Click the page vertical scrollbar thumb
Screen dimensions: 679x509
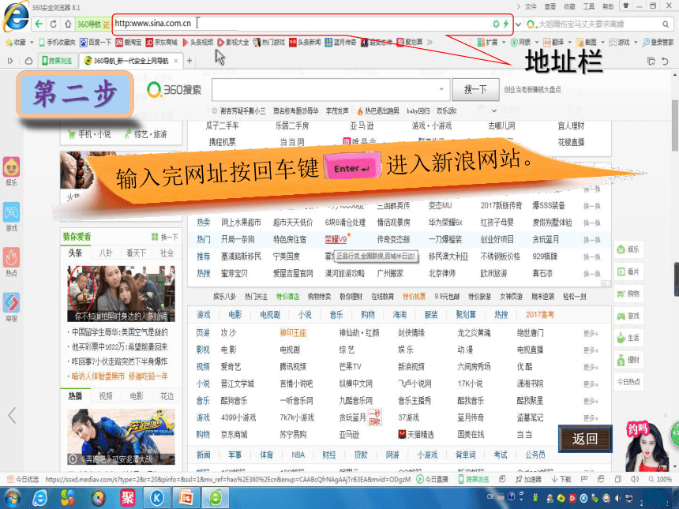tap(675, 125)
